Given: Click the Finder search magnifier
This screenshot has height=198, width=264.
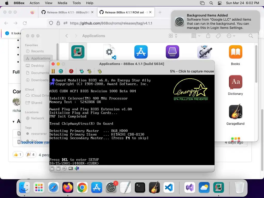Looking at the screenshot, I should [251, 36].
